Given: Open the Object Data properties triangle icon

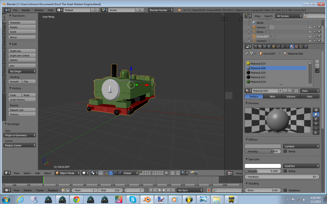Looking at the screenshot, I should tap(287, 47).
